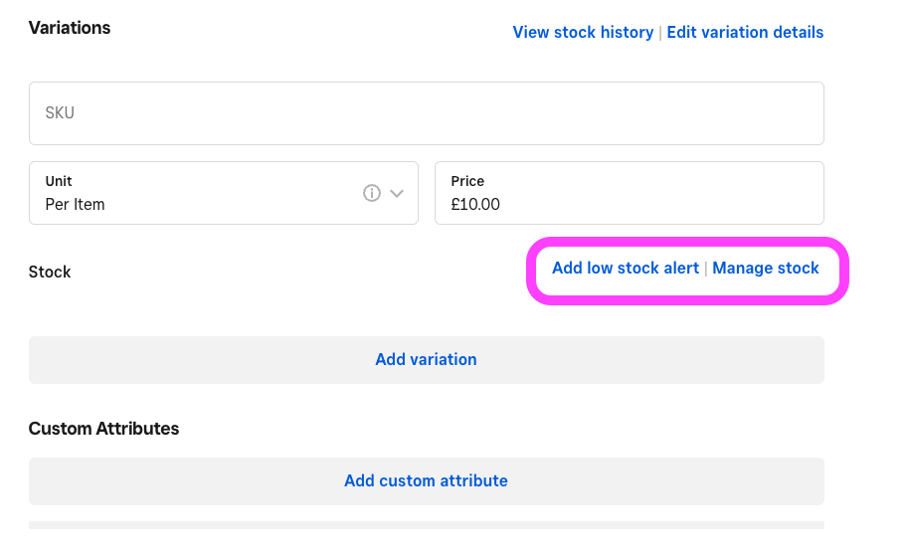
Task: Click the Unit field label
Action: pos(59,181)
